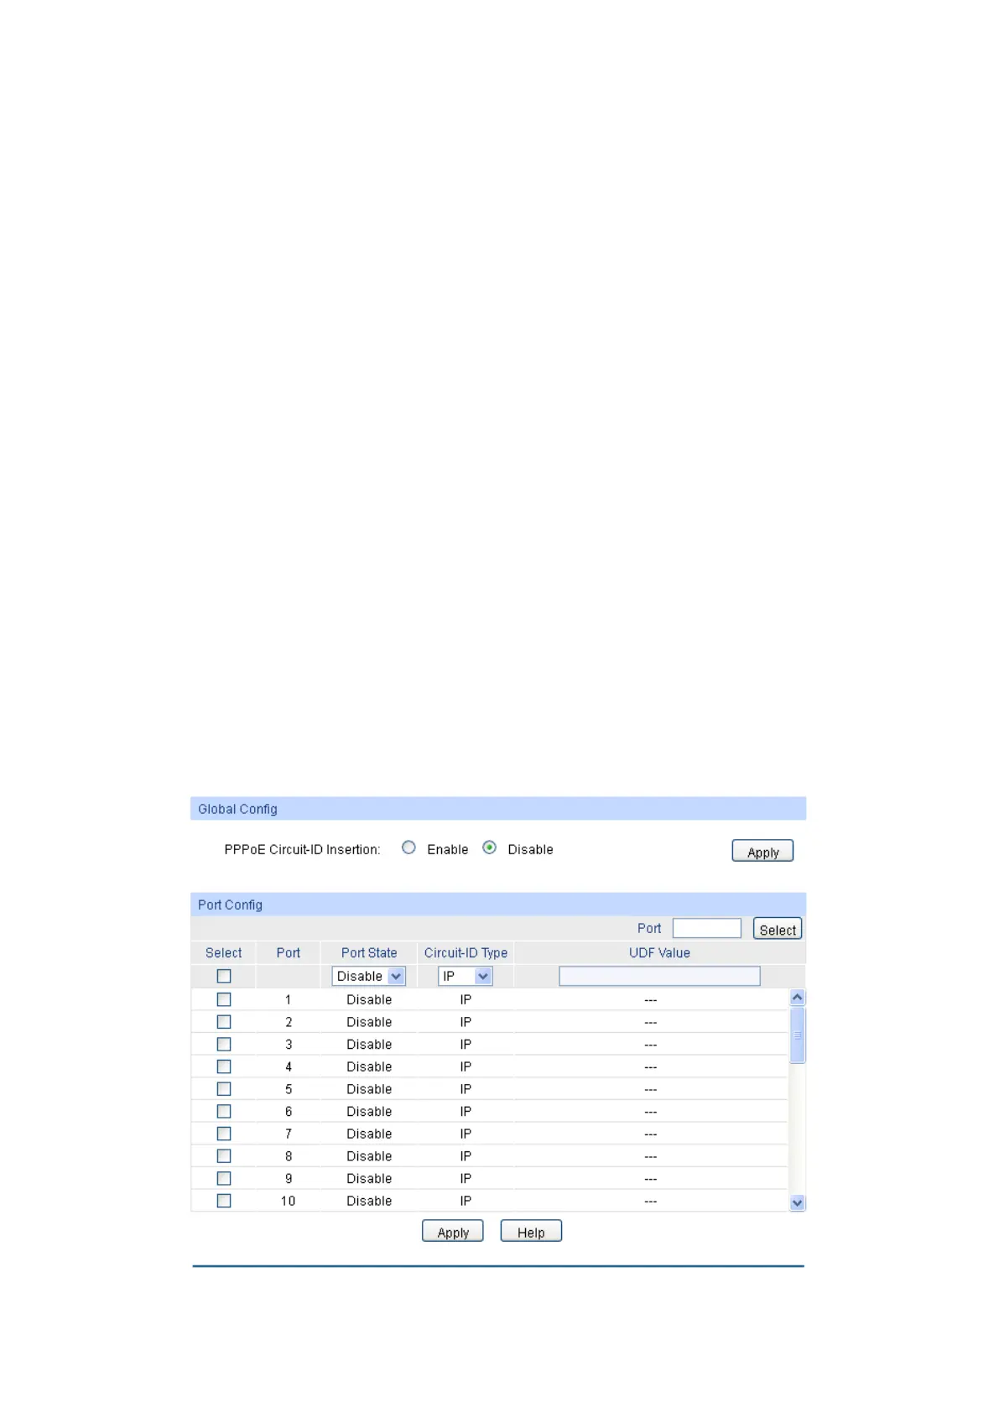Click the Port column header

288,953
